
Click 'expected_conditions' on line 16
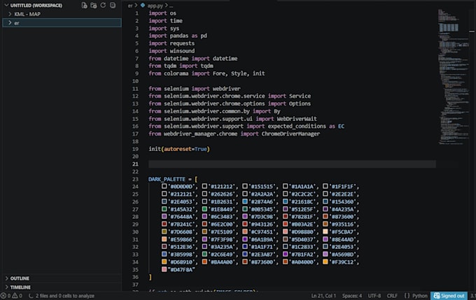click(297, 126)
